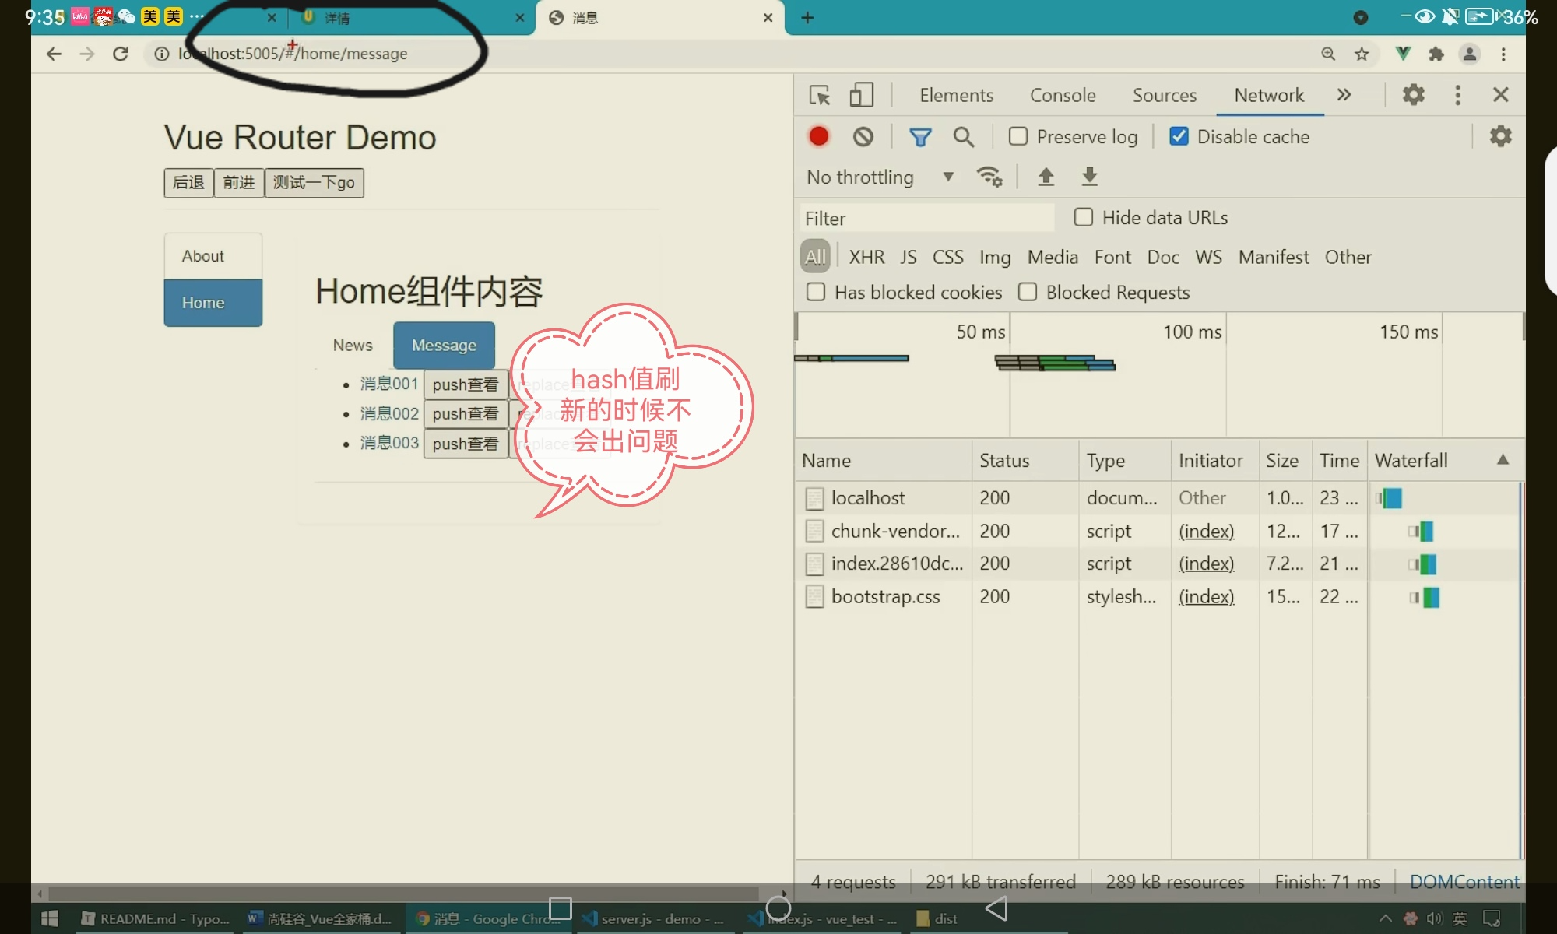
Task: Open the network search magnifier
Action: pos(964,137)
